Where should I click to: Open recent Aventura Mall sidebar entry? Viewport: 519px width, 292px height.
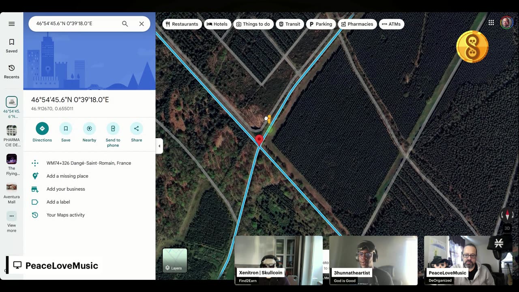click(11, 194)
